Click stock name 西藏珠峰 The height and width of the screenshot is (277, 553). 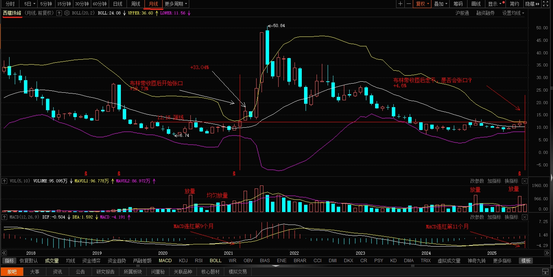tap(12, 13)
